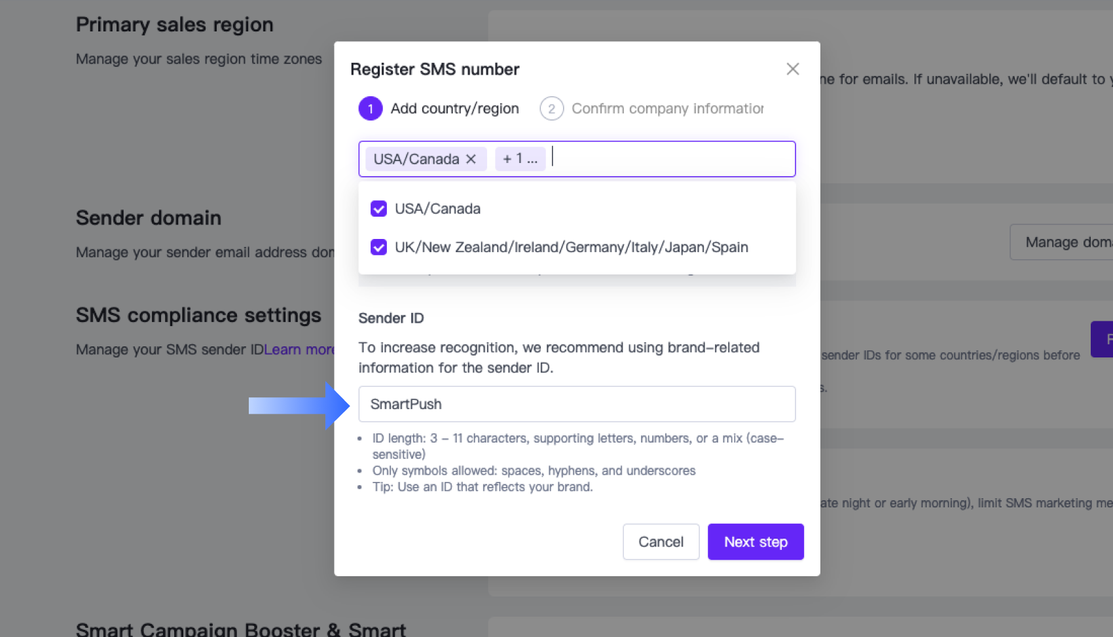Close the Register SMS number dialog

tap(792, 69)
